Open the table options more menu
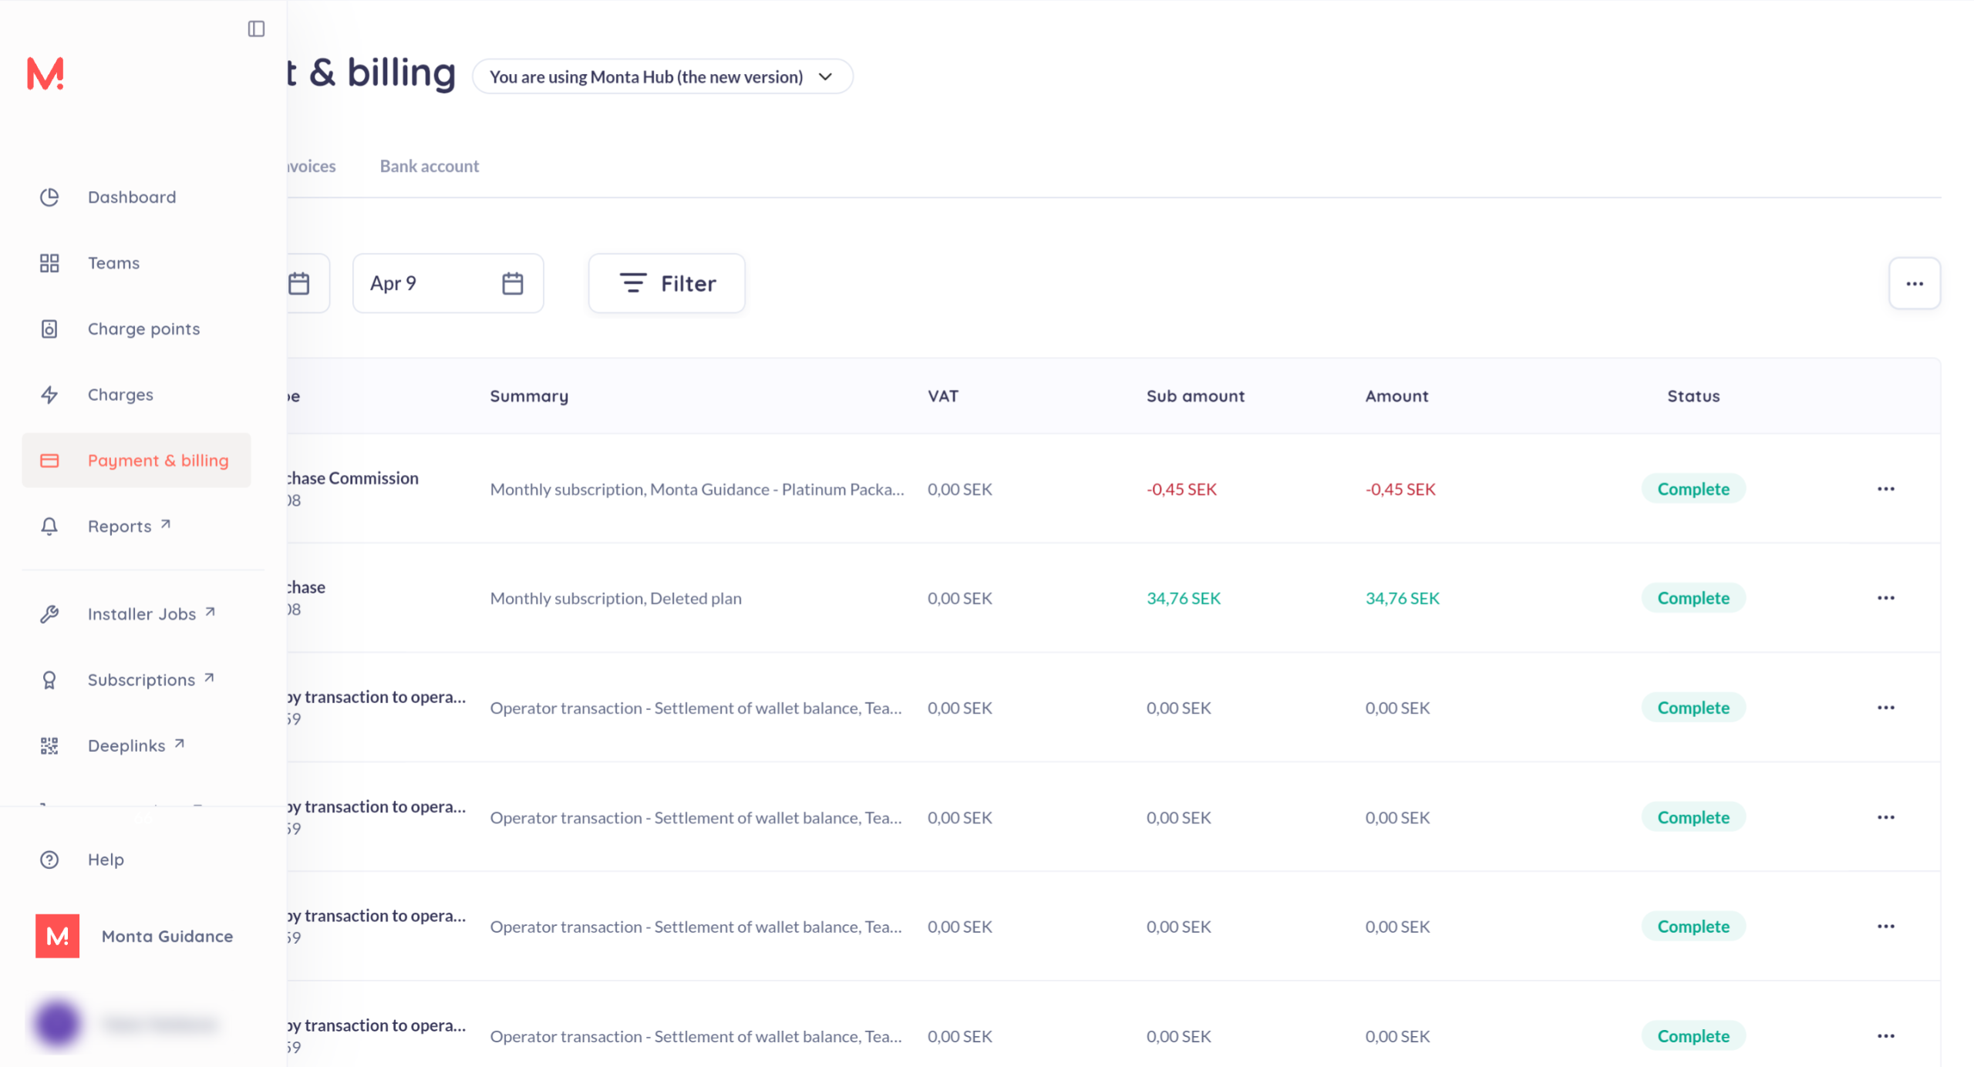The image size is (1974, 1067). tap(1914, 284)
